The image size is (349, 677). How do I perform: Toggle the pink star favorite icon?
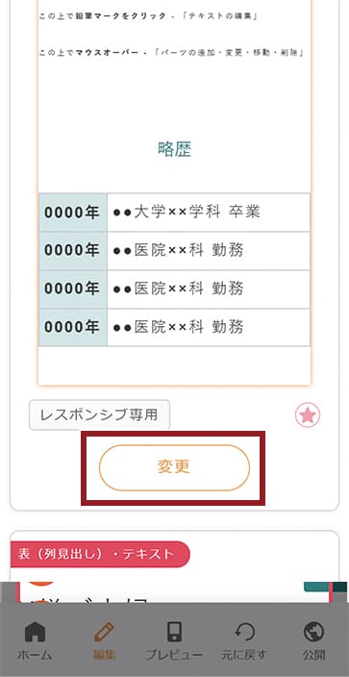[x=308, y=414]
